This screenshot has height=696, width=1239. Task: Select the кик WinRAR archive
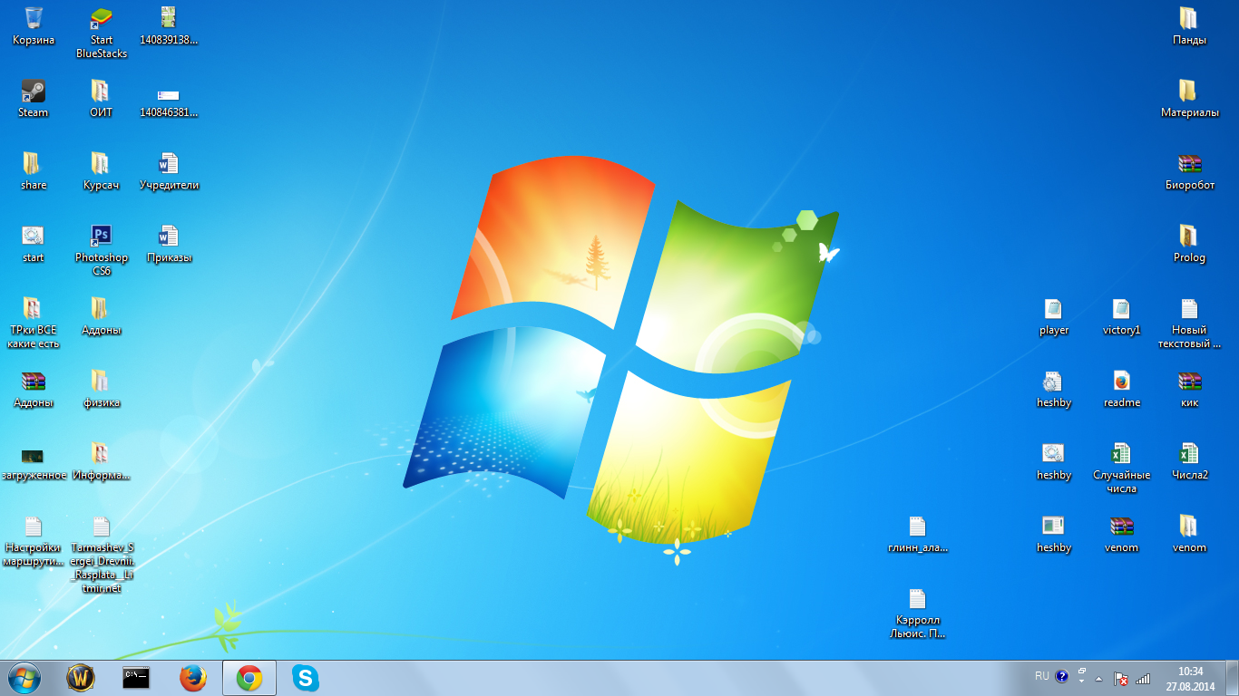tap(1189, 388)
